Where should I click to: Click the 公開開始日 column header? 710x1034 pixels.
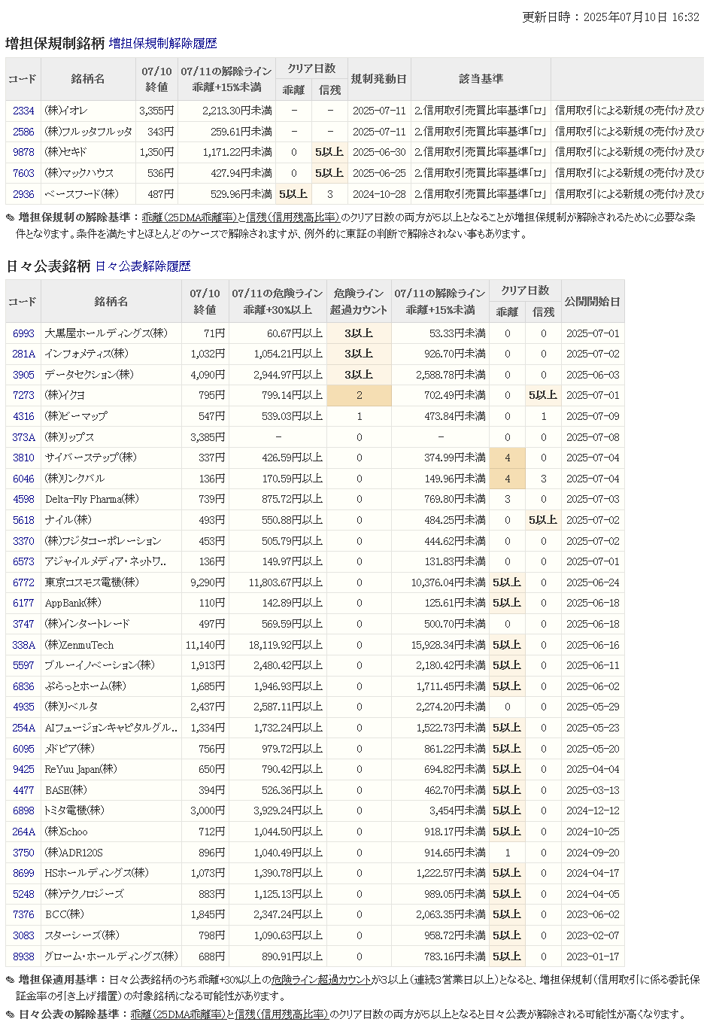coord(593,302)
